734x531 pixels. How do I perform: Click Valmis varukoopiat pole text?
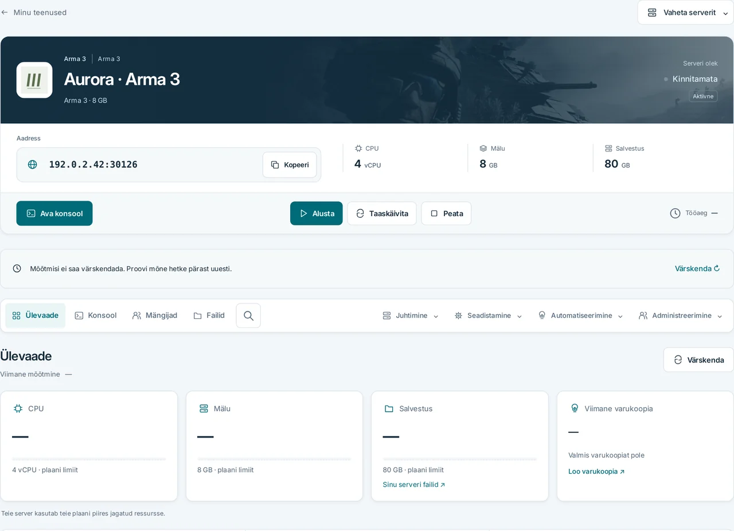tap(606, 455)
